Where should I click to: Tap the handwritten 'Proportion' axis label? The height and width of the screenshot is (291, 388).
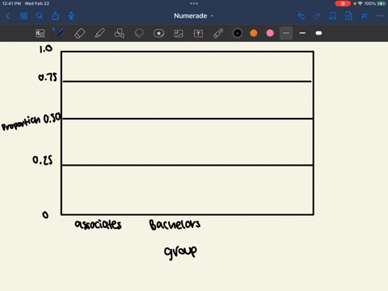(x=21, y=124)
